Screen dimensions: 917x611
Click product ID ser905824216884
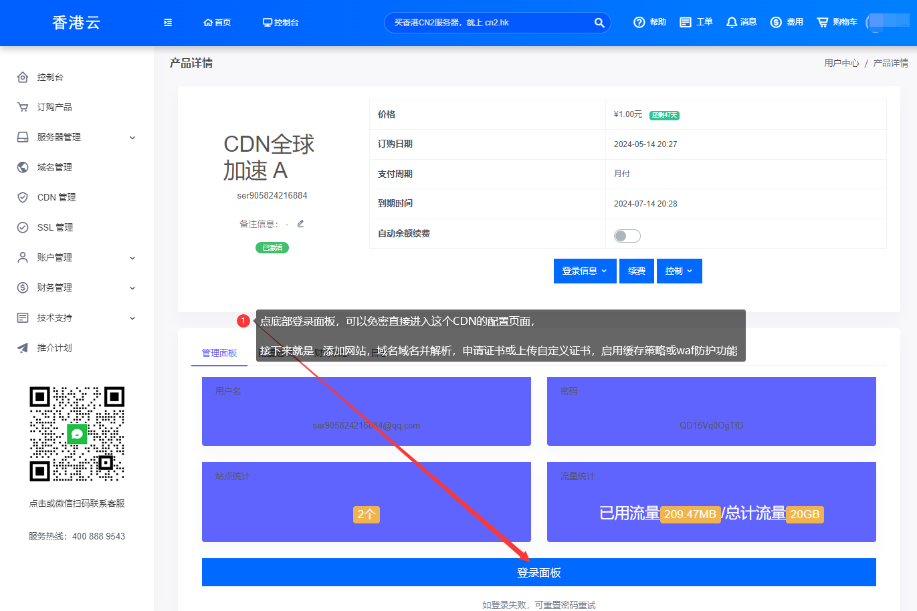(272, 195)
